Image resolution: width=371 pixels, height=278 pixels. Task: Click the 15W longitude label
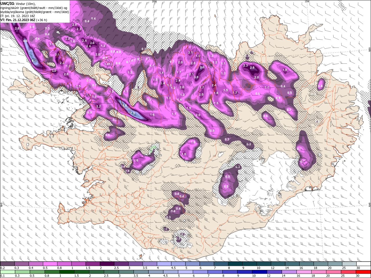(307, 1)
